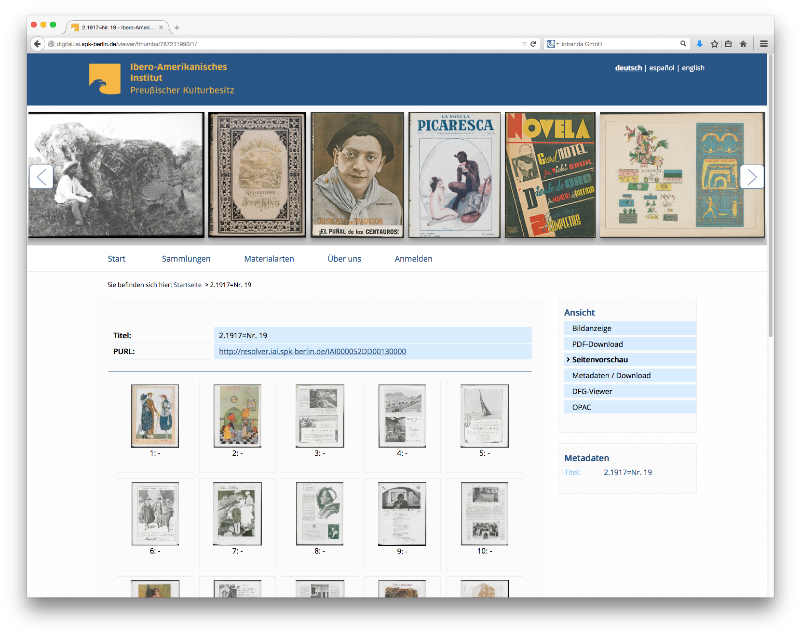Image resolution: width=801 pixels, height=636 pixels.
Task: Open the search engine selector dropdown
Action: click(x=553, y=44)
